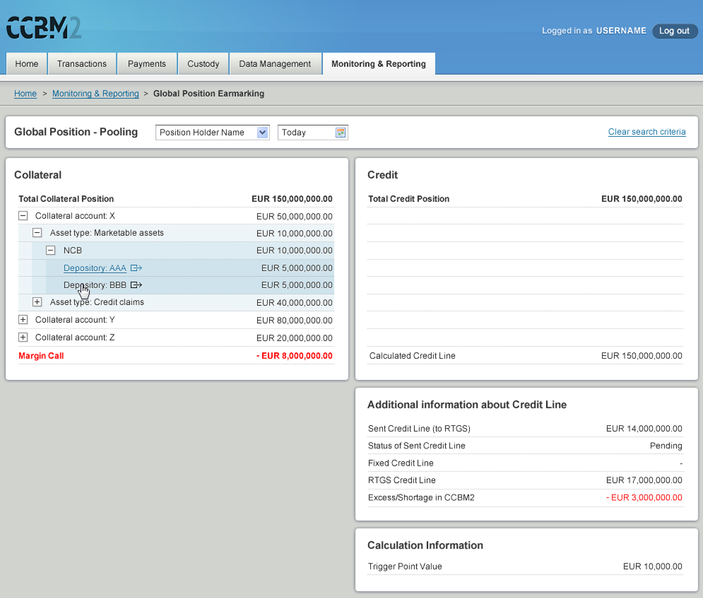Click the Excess/Shortage in CCBM2 label

[421, 497]
